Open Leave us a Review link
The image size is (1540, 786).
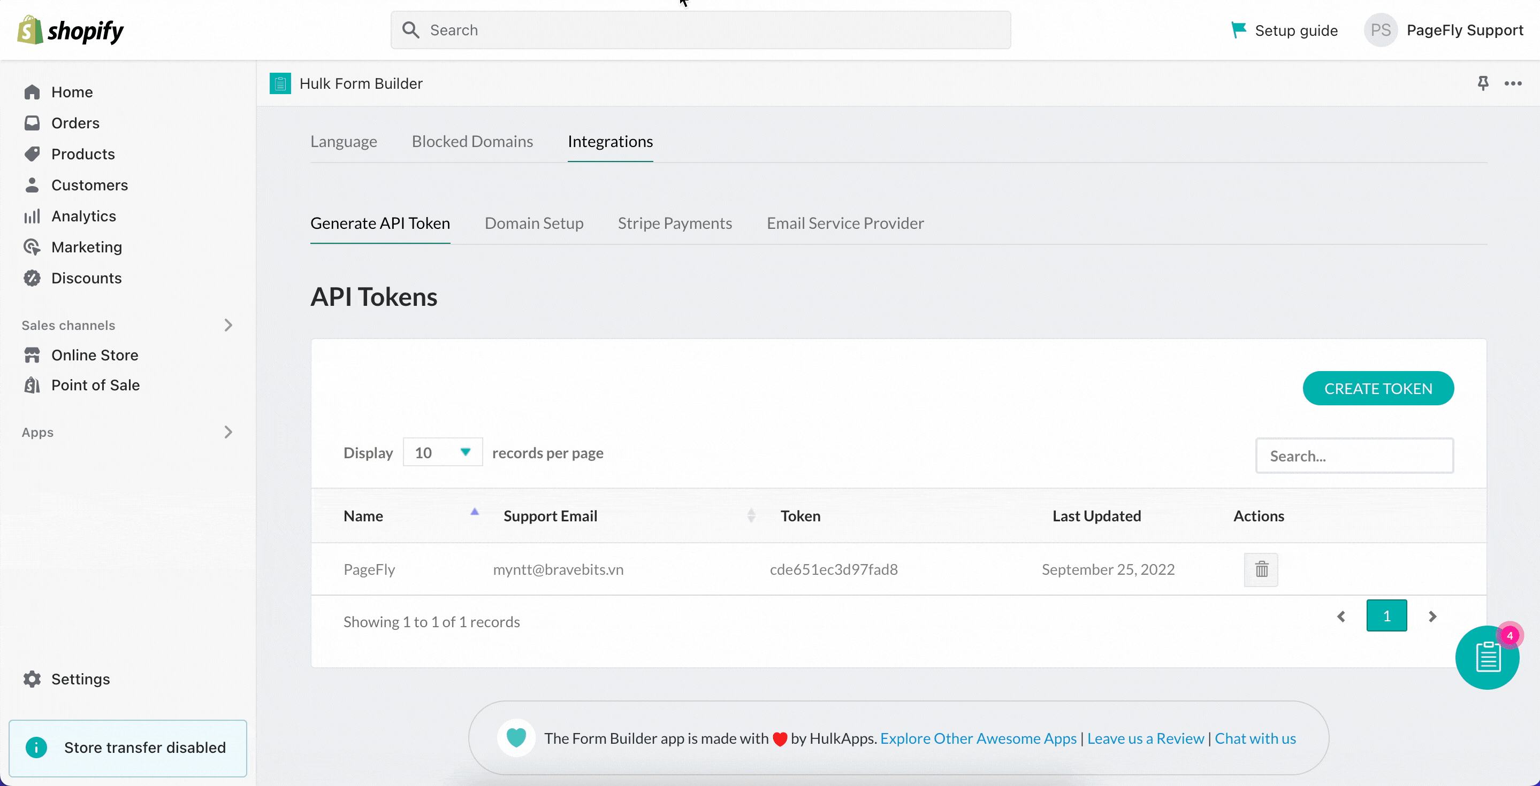click(x=1146, y=739)
